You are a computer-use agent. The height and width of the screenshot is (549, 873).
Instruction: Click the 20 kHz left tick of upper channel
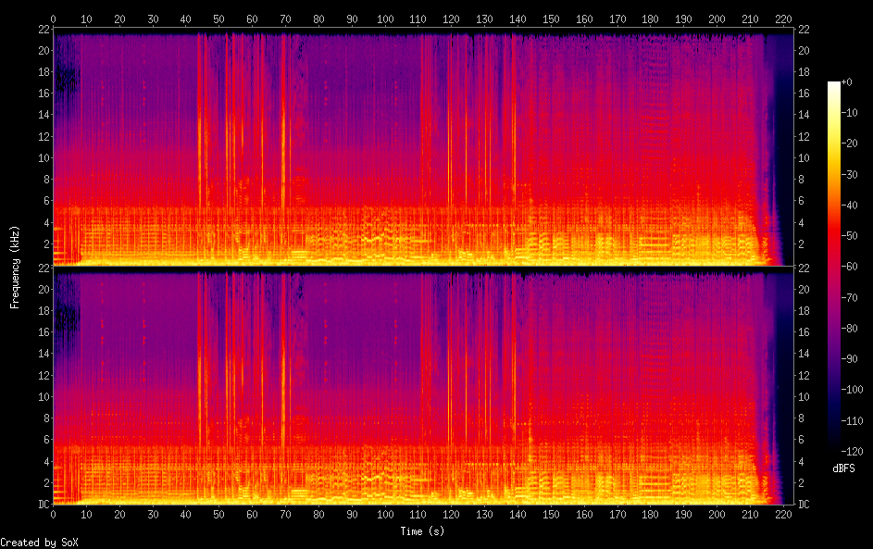[x=42, y=51]
